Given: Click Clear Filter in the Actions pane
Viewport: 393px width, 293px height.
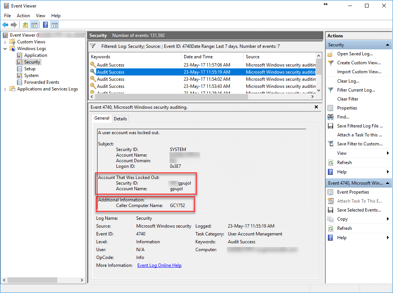Looking at the screenshot, I should point(348,99).
